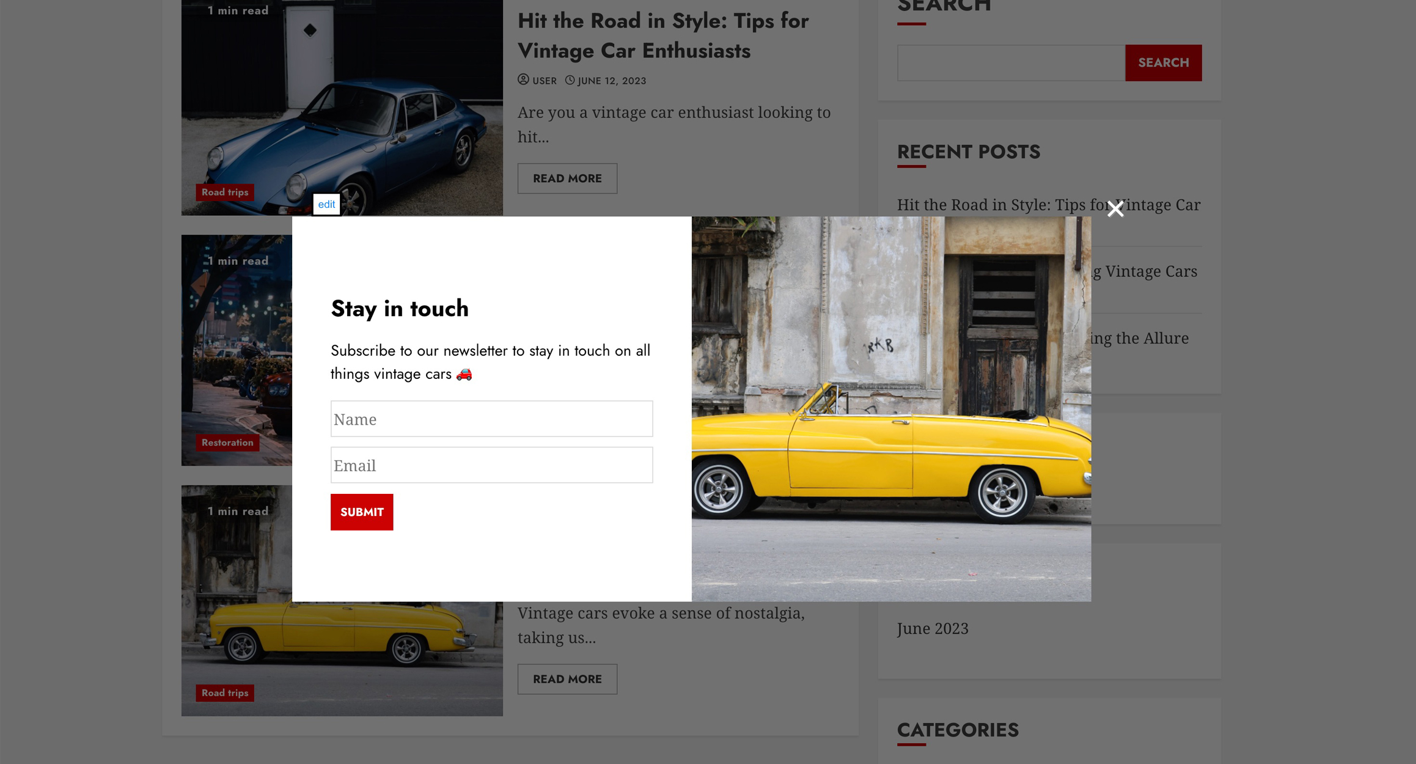Click the Road trips badge toggle
Viewport: 1416px width, 764px height.
click(x=224, y=192)
